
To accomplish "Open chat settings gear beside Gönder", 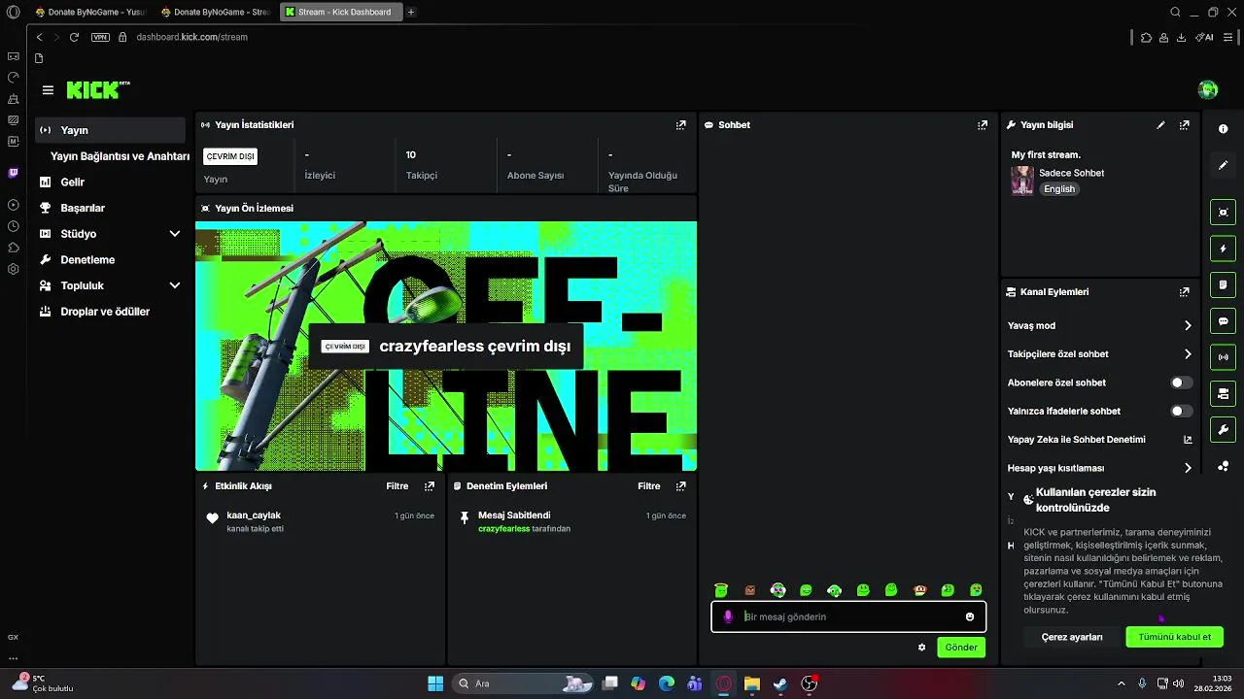I will 921,648.
